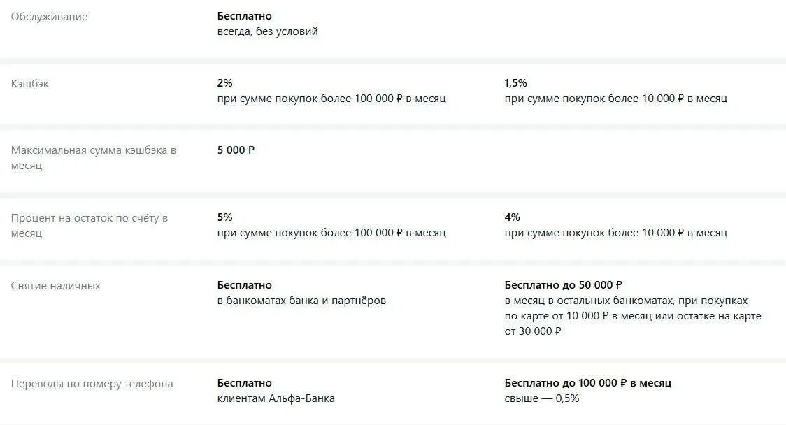This screenshot has width=786, height=425.
Task: Select the "всегда, без условий" text
Action: coord(267,31)
